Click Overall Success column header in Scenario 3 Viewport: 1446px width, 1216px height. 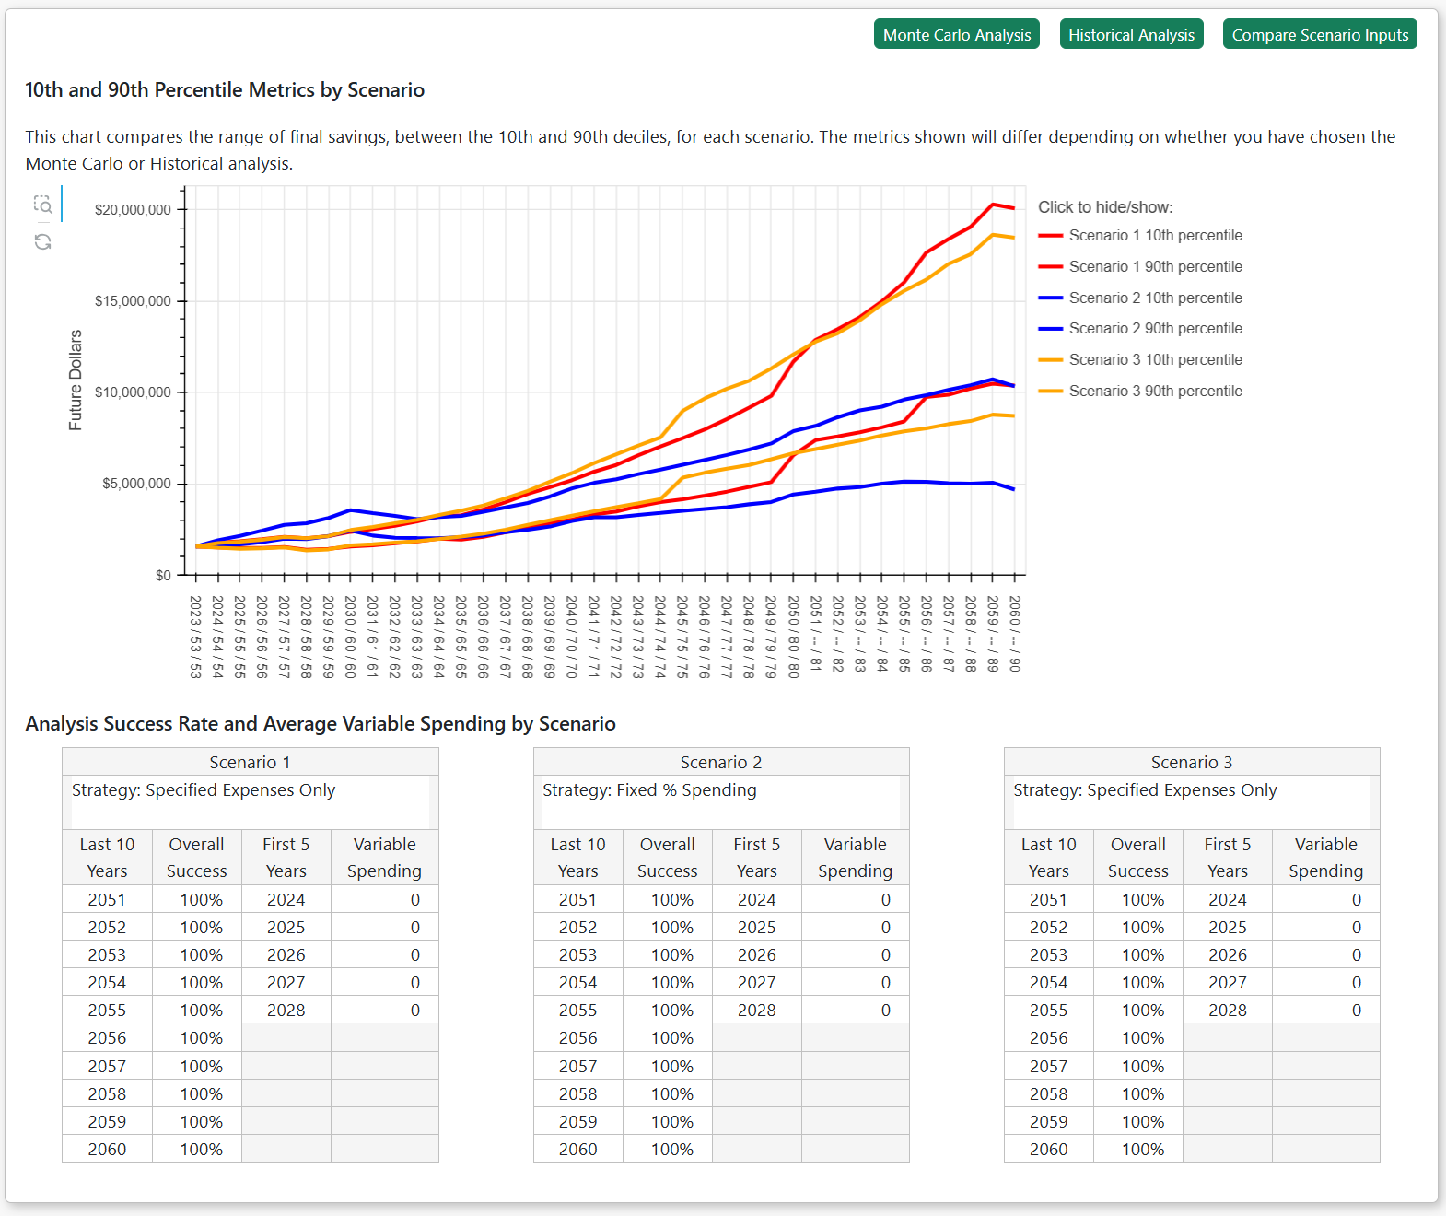[1137, 858]
